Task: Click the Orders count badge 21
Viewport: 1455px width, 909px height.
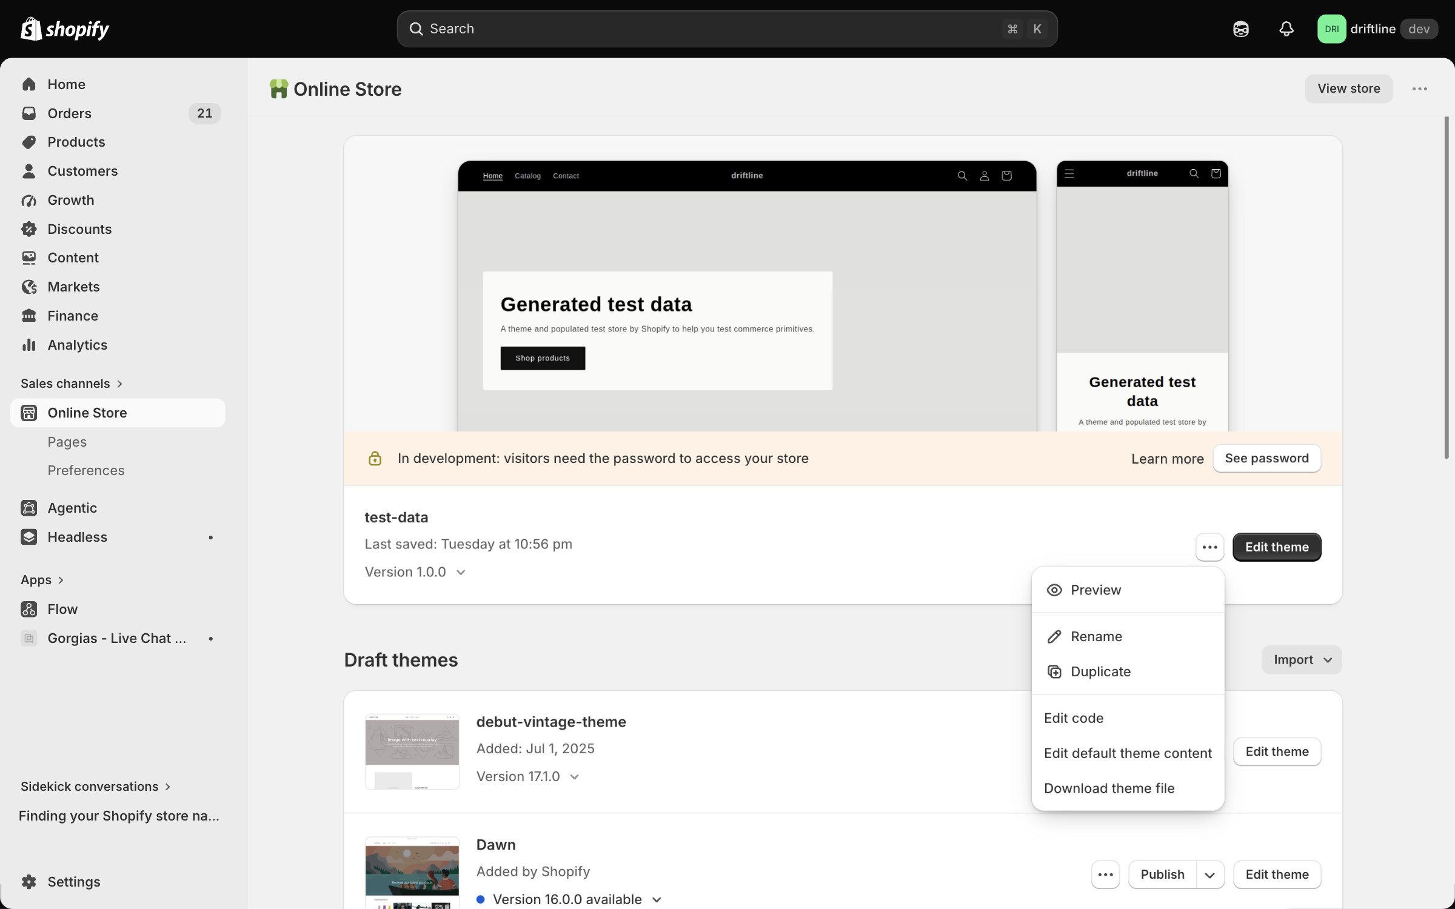Action: click(x=204, y=113)
